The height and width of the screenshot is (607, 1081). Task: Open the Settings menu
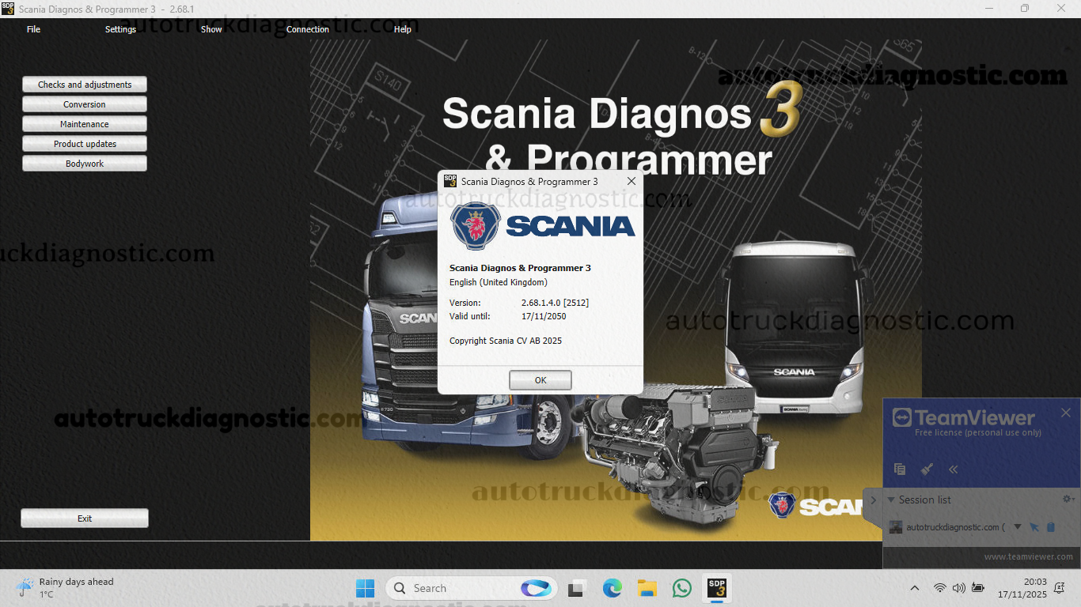(120, 29)
